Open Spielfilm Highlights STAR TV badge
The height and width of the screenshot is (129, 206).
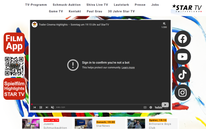click(14, 89)
